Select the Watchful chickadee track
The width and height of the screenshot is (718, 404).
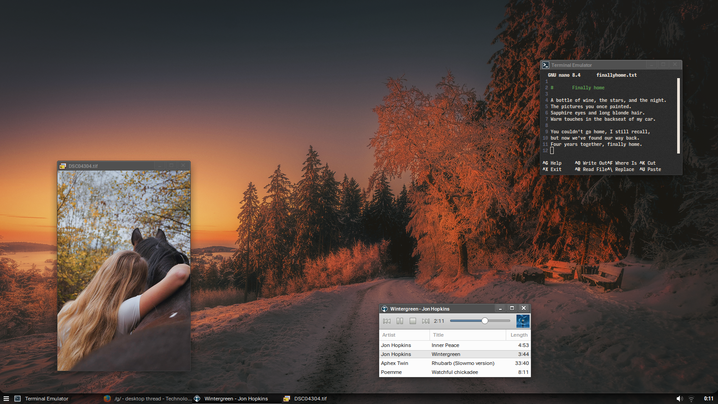455,372
